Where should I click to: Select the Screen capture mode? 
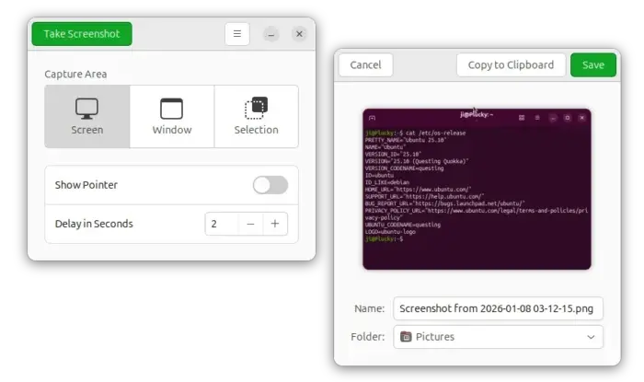point(87,117)
